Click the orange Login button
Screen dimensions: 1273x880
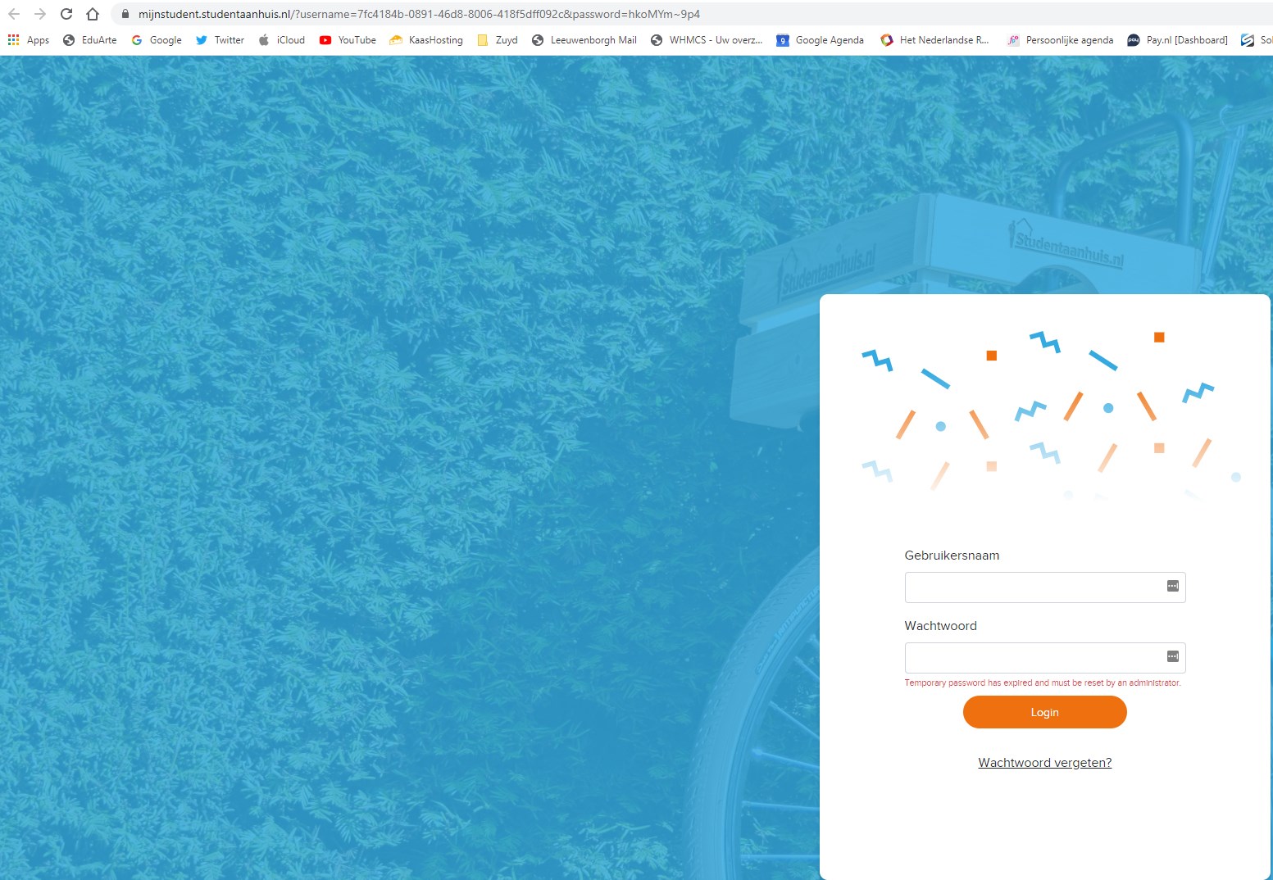[1044, 712]
